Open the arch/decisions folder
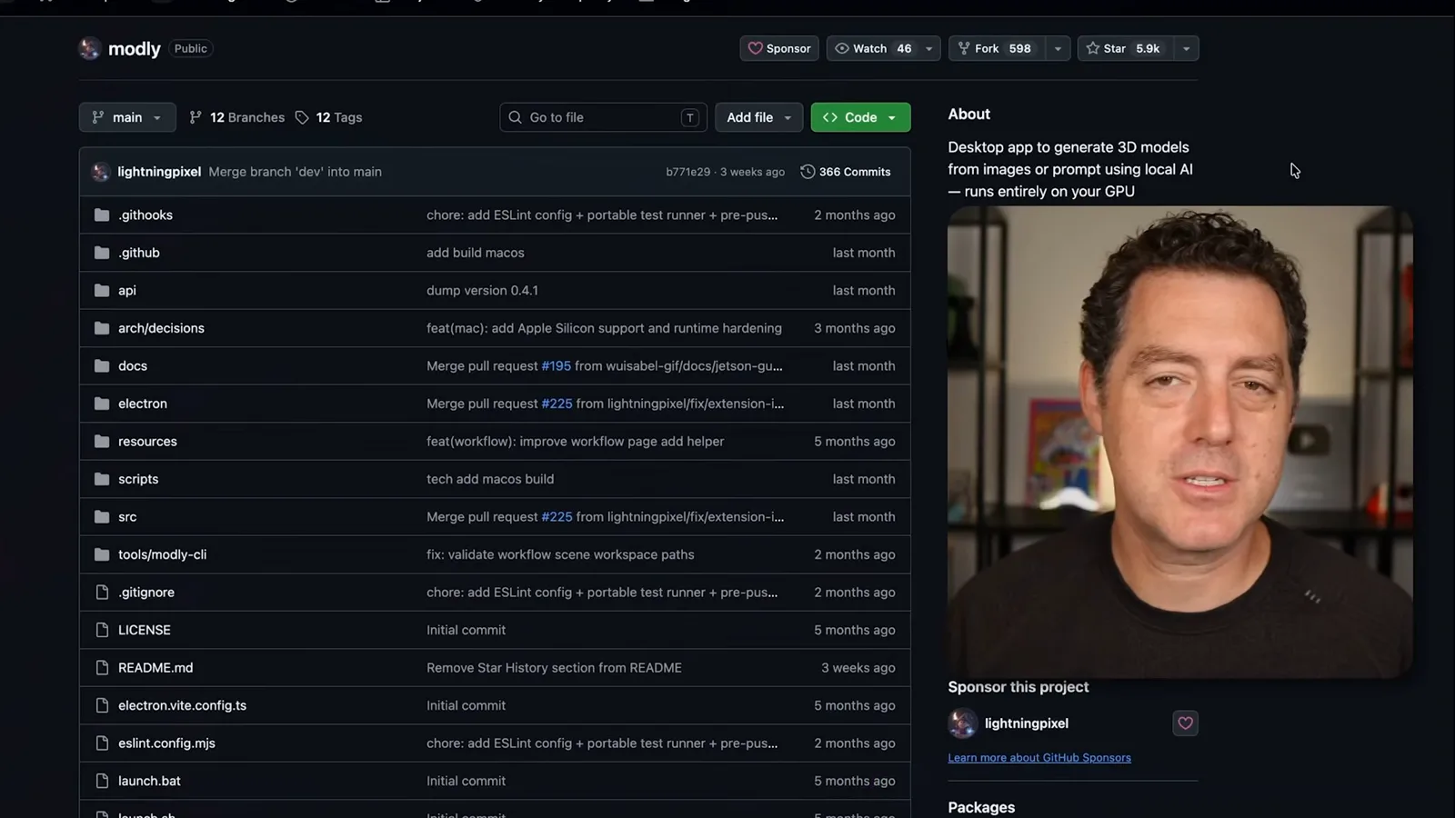The image size is (1455, 818). 161,328
